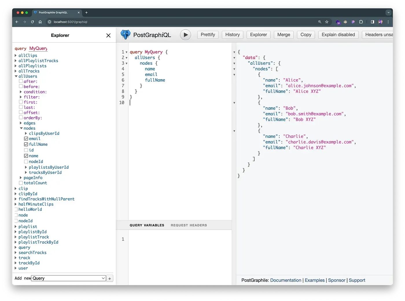Expand clipsByUserId under nodes

(26, 134)
